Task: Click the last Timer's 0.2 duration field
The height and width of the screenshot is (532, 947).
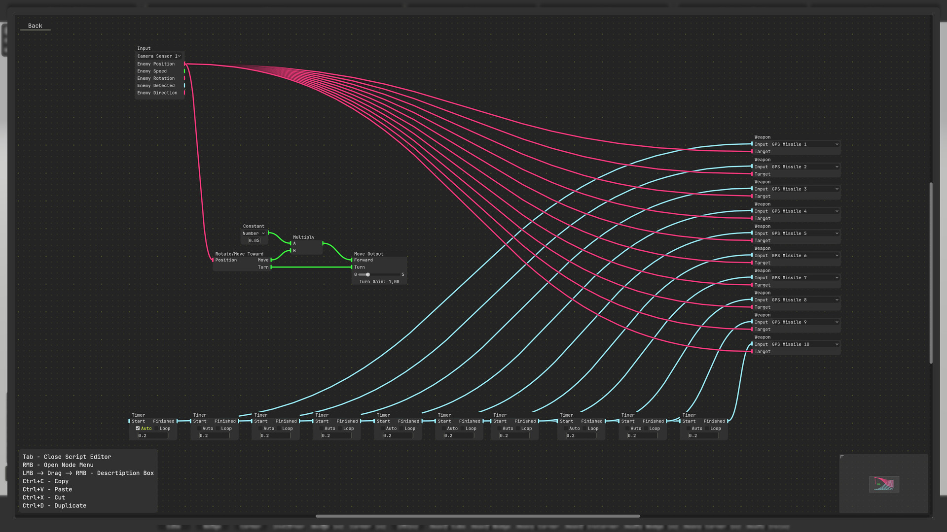Action: 703,436
